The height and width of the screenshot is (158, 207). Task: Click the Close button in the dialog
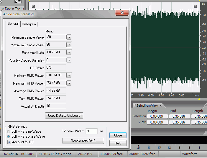118,135
